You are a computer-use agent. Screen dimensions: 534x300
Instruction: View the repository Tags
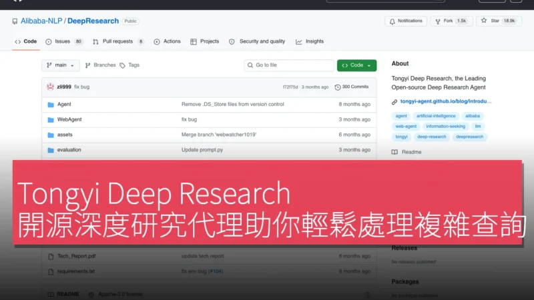point(129,65)
